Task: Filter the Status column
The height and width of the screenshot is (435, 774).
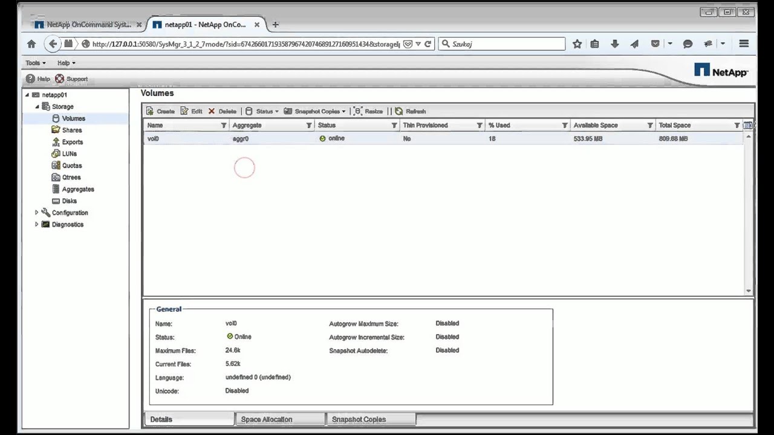Action: pyautogui.click(x=394, y=125)
